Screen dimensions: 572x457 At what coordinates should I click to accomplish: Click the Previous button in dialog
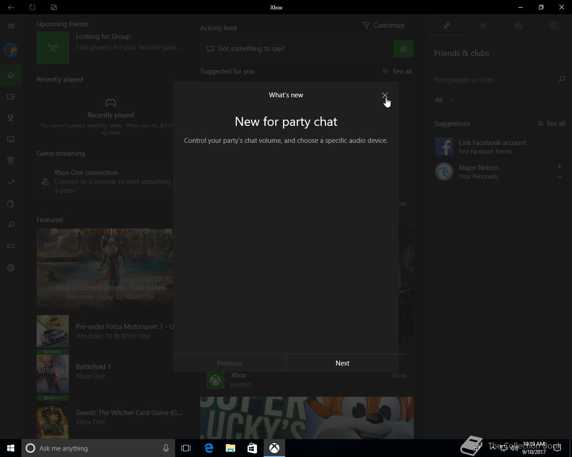click(x=230, y=363)
